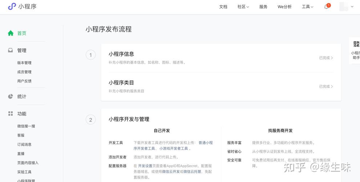Click the 小程序开发与管理 heading

(129, 119)
